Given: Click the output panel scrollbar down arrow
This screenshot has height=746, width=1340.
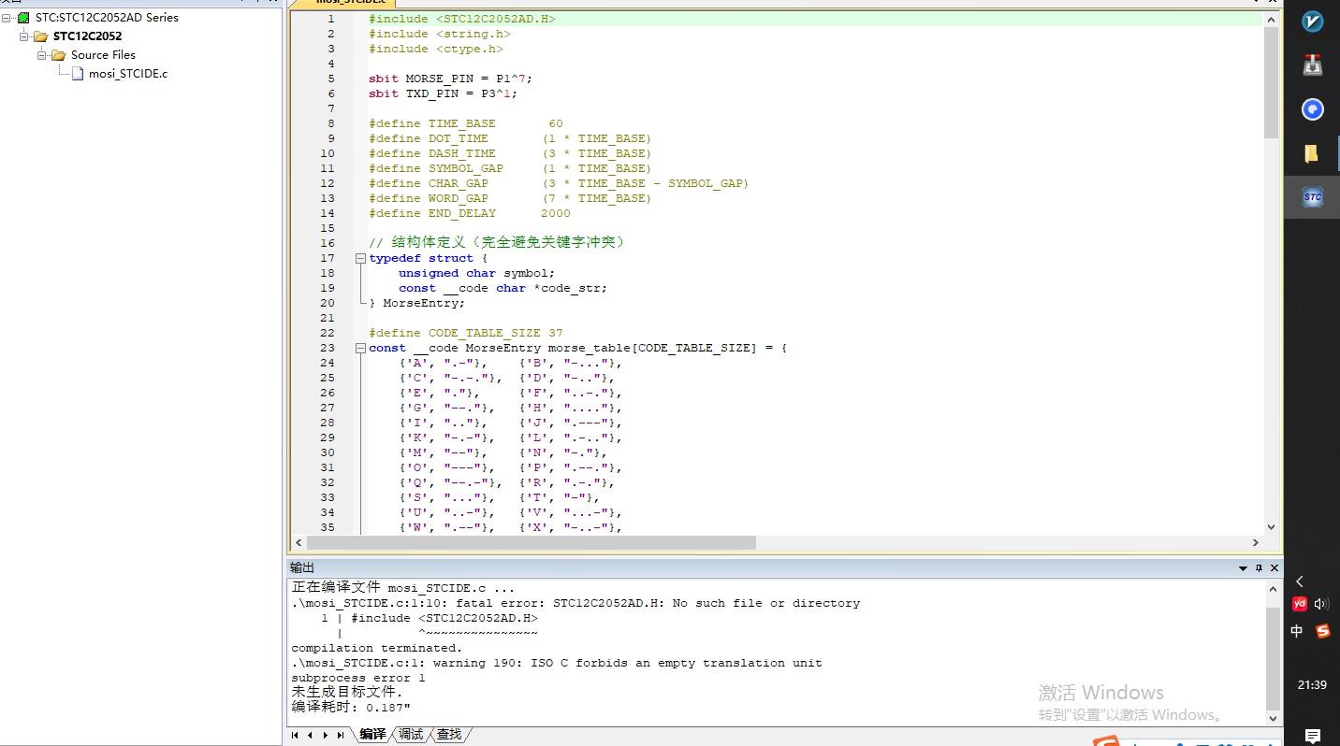Looking at the screenshot, I should [x=1273, y=718].
